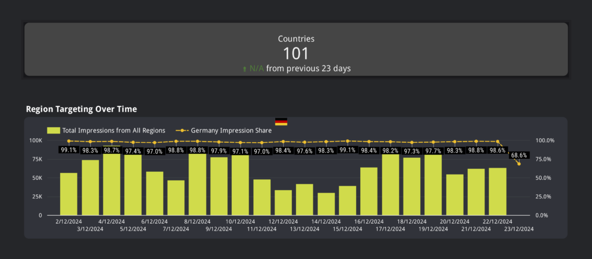This screenshot has width=592, height=259.
Task: Click the line point for 23/12/2024
Action: 519,164
